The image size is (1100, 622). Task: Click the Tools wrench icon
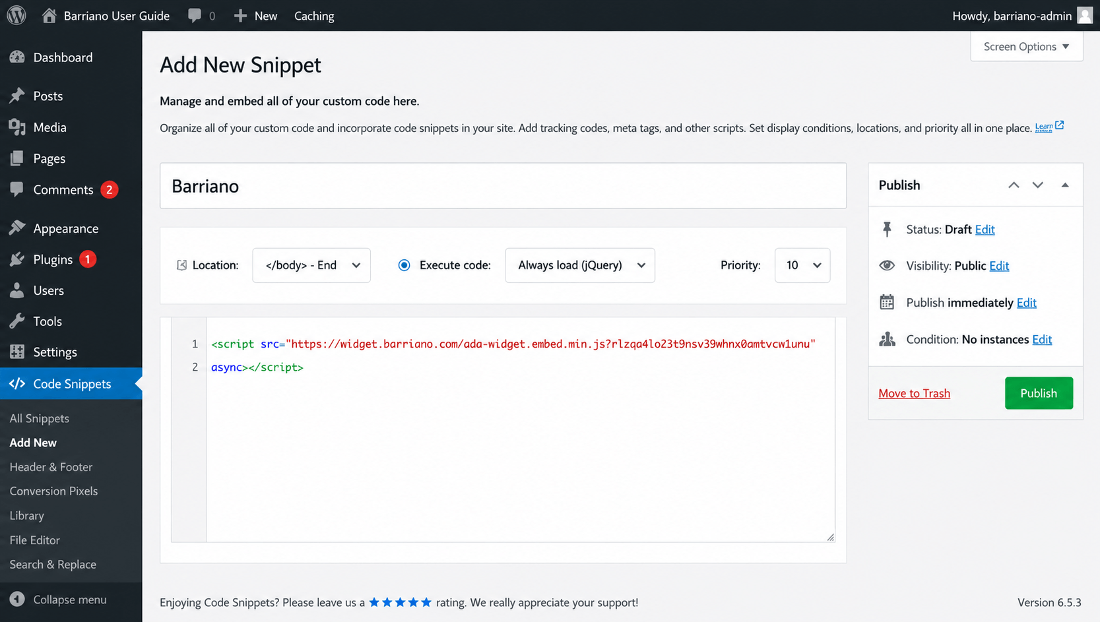pos(17,321)
